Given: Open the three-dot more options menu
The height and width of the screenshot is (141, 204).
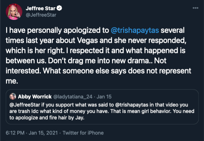Looking at the screenshot, I should pos(196,8).
